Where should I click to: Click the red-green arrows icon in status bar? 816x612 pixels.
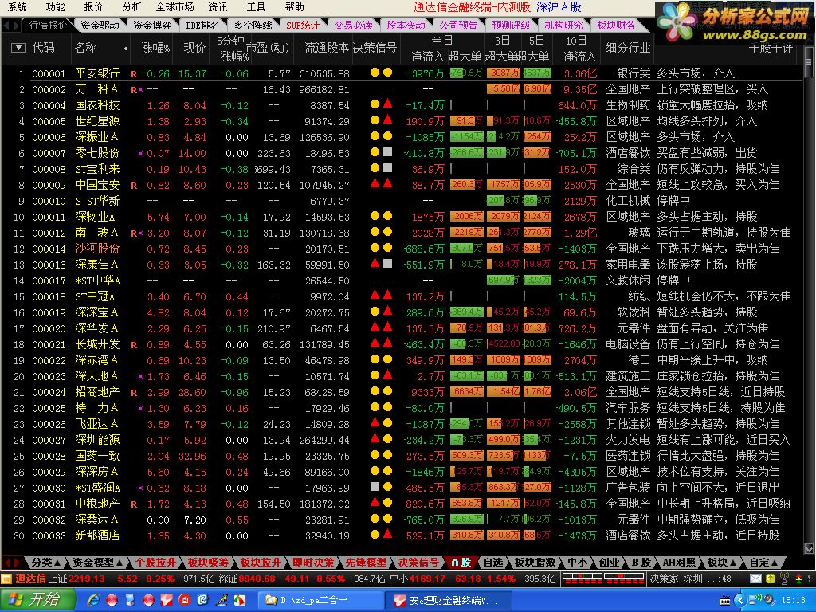click(798, 579)
